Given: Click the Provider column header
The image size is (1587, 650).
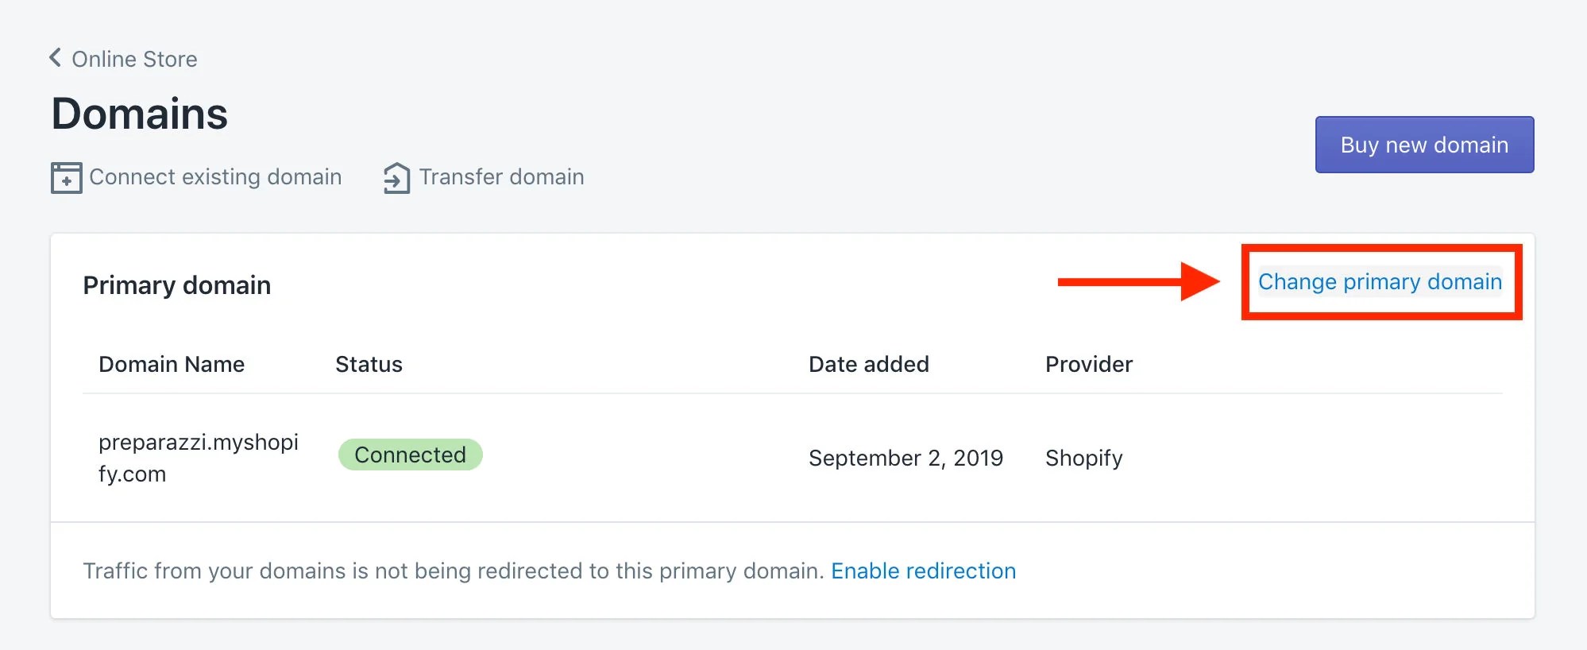Looking at the screenshot, I should coord(1088,364).
